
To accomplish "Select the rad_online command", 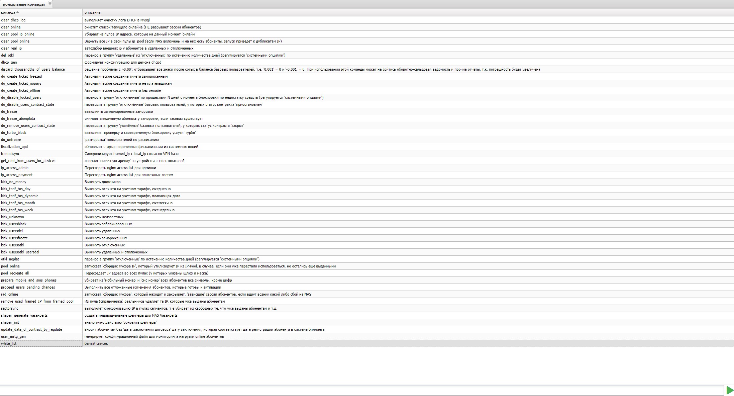I will click(10, 294).
